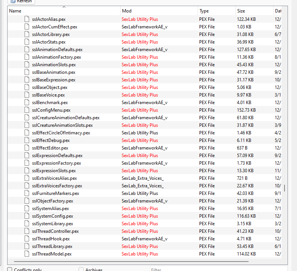
Task: Click the file icon beside sslEffectCircleOfIntimacy.pex
Action: coord(27,133)
